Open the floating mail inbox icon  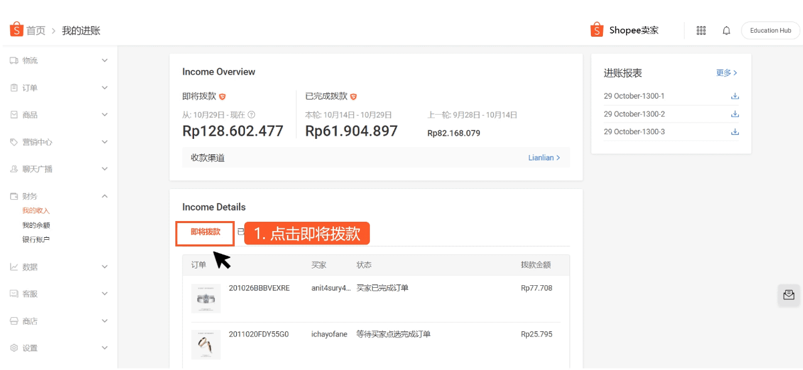pos(788,295)
